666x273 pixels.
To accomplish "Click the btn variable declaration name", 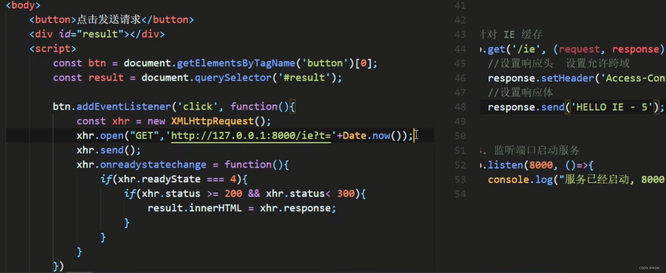I will point(97,63).
